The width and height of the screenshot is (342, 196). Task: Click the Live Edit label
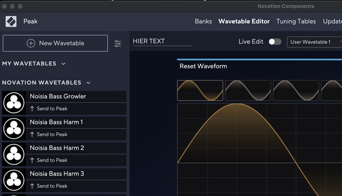(251, 42)
